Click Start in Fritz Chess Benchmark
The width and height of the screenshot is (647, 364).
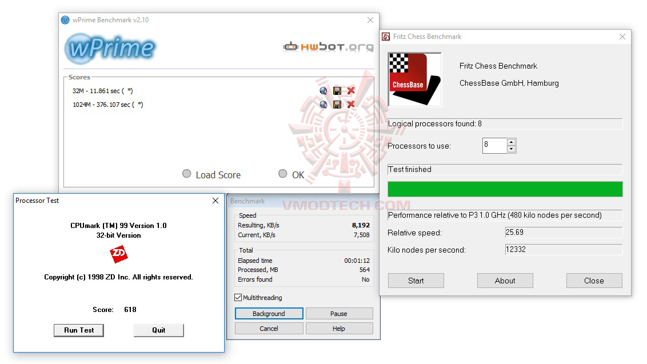tap(416, 281)
